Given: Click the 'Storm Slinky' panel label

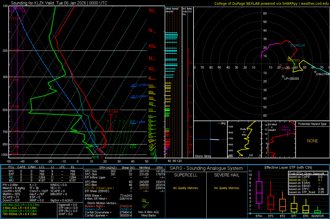Looking at the screenshot, I should (203, 156).
